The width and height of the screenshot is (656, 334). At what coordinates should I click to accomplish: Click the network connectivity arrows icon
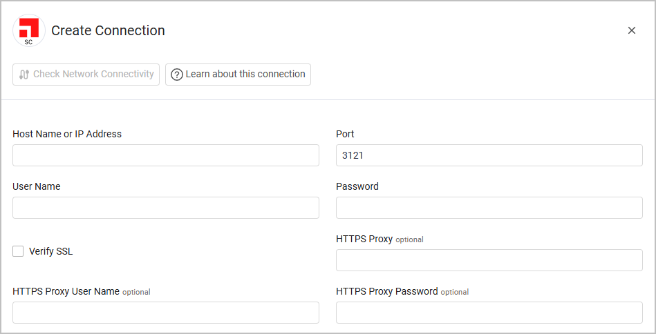point(24,75)
